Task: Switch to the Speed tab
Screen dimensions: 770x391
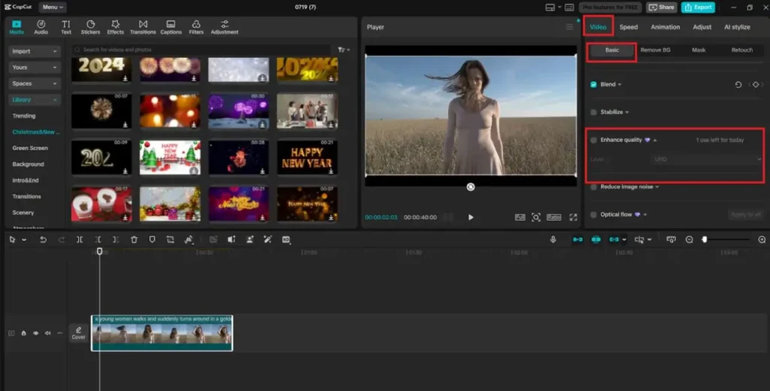Action: pos(629,27)
